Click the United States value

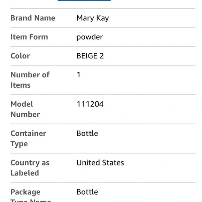click(x=100, y=163)
